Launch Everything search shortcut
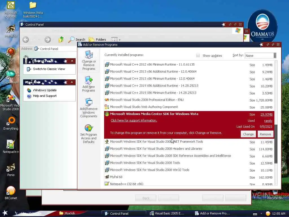This screenshot has width=289, height=217. [11, 124]
